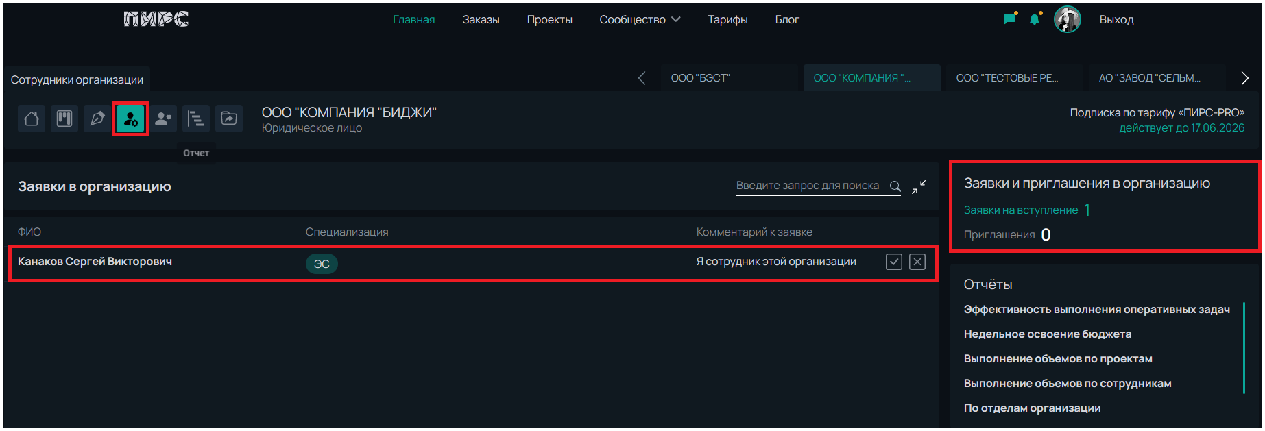
Task: Click comment Я сотрудник этой организации
Action: (x=776, y=262)
